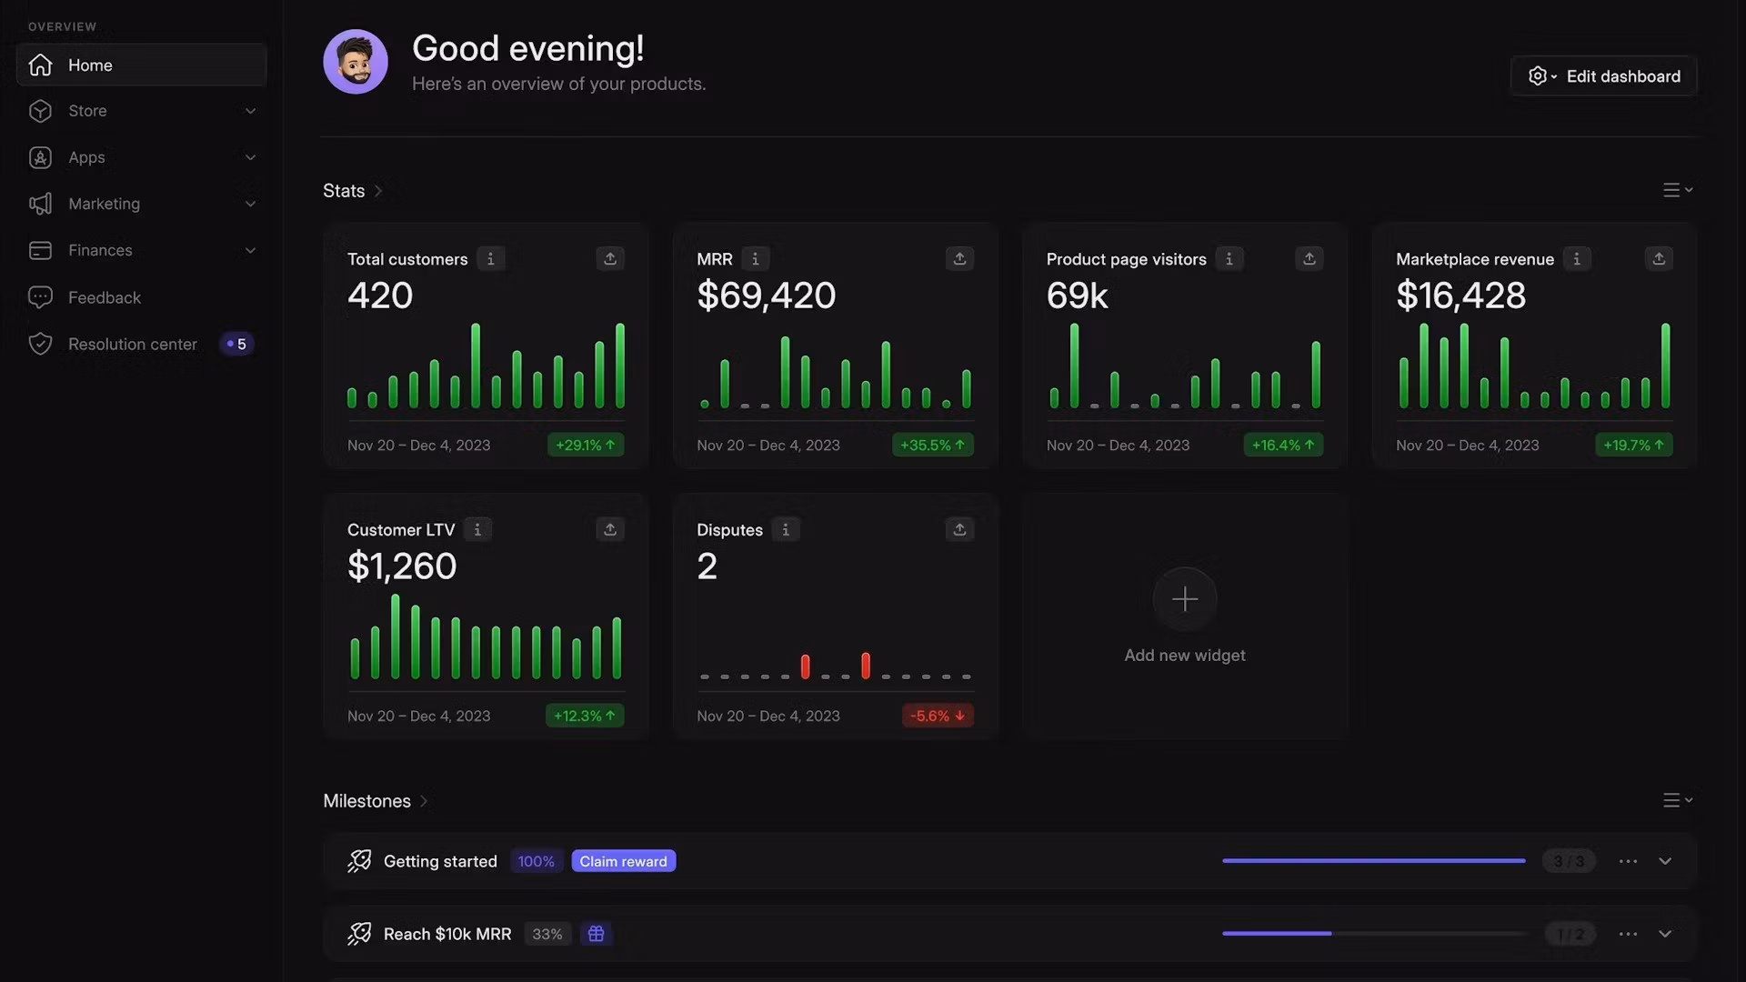Viewport: 1746px width, 982px height.
Task: Expand the Getting started milestone row
Action: (1665, 861)
